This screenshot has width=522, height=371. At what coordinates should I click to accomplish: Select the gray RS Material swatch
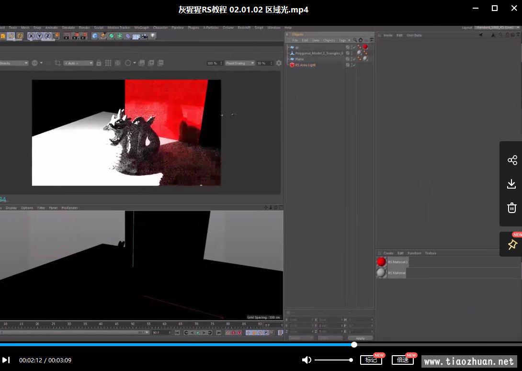click(x=382, y=273)
